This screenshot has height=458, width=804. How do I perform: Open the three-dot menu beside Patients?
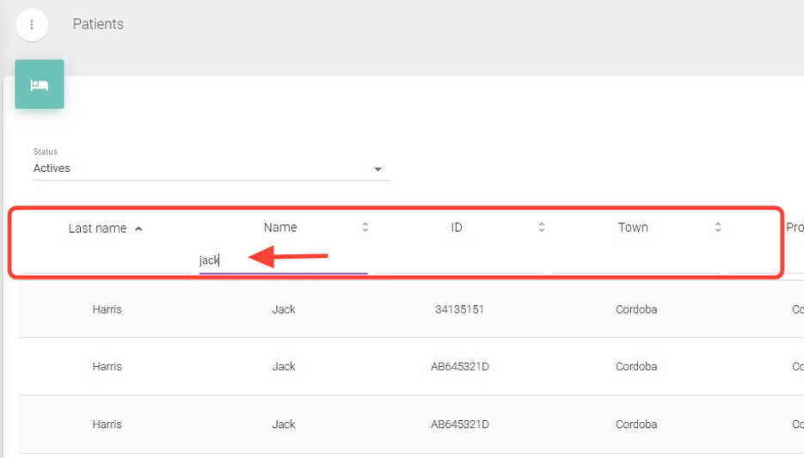click(x=32, y=25)
